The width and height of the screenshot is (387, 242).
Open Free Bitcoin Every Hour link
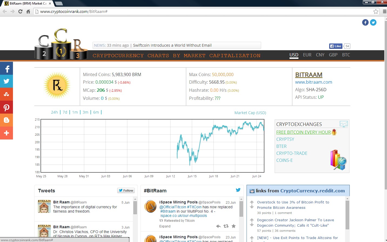pos(303,132)
